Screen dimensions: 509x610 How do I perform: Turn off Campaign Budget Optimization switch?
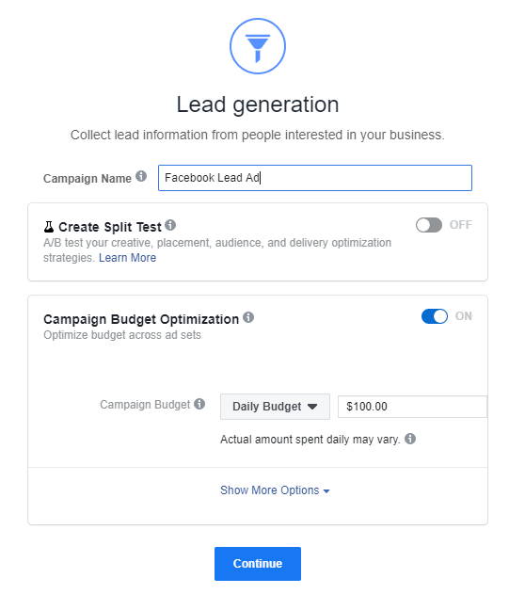click(435, 316)
